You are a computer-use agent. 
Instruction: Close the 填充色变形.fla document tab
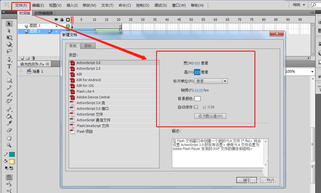tap(48, 64)
